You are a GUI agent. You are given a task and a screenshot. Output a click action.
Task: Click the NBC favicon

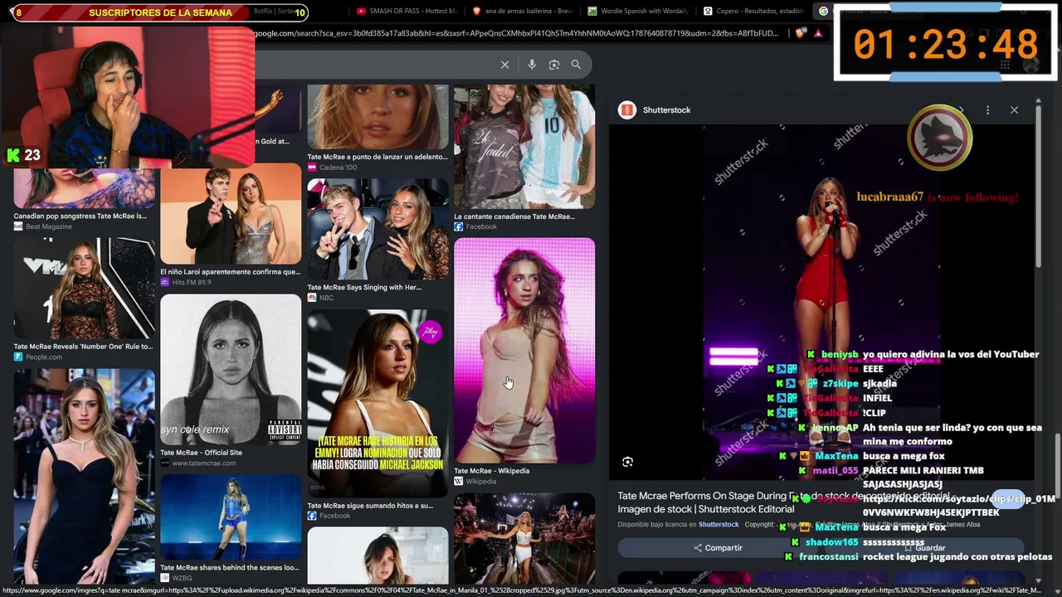pyautogui.click(x=312, y=298)
